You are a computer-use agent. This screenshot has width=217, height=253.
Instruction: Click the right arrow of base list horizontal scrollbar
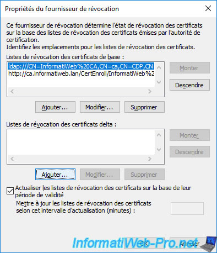150,92
